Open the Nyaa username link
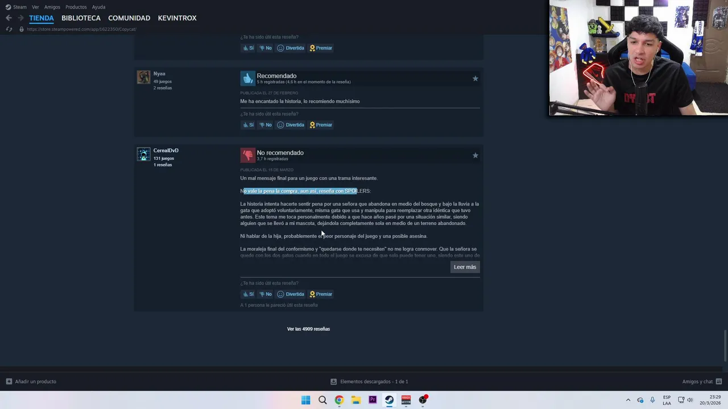 [159, 74]
